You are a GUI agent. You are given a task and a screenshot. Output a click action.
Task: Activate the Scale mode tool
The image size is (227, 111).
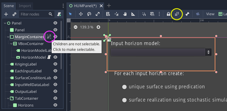pos(98,14)
